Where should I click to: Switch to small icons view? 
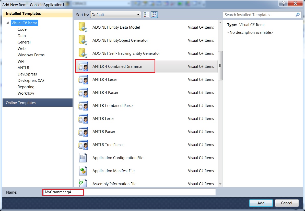(146, 15)
